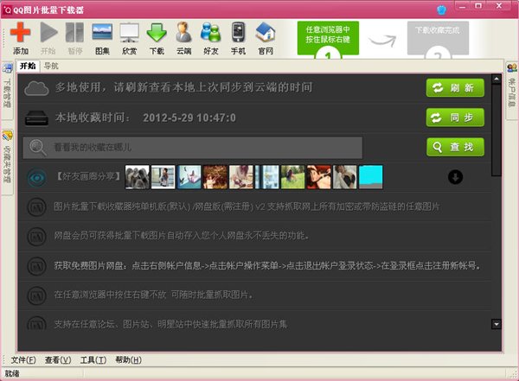Click the green arrow 下载 icon
The height and width of the screenshot is (381, 519).
157,32
